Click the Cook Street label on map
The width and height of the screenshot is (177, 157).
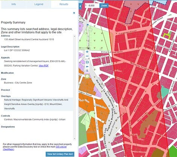(122, 80)
